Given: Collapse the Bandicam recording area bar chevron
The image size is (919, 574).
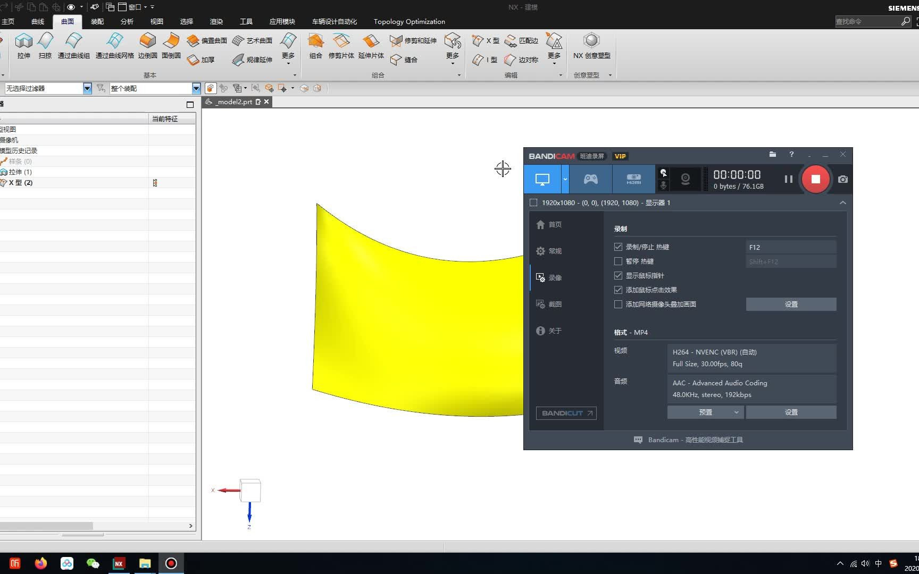Looking at the screenshot, I should pos(842,202).
